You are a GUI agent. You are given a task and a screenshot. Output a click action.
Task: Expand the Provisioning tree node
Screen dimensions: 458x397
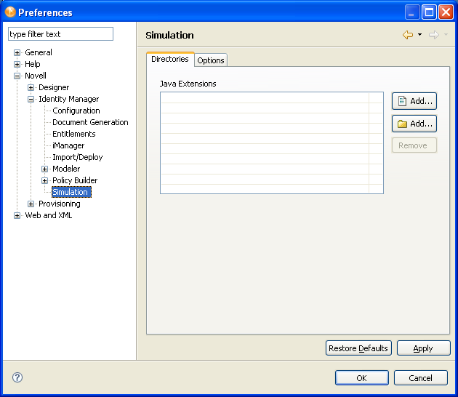pos(31,204)
